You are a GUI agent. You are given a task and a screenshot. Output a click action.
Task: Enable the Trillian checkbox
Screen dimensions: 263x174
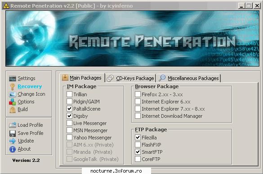coord(69,94)
